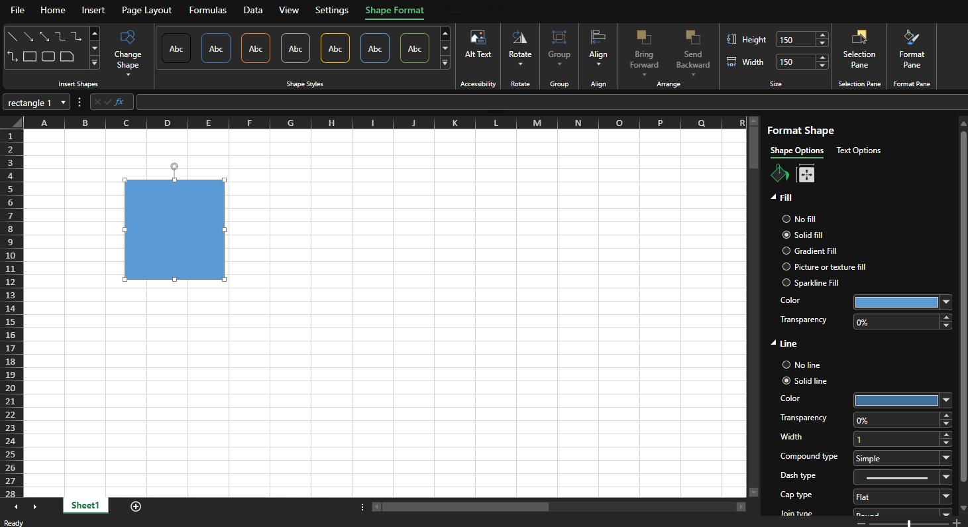Screen dimensions: 968x527
Task: Select the double-headed arrow line shape
Action: [x=44, y=36]
